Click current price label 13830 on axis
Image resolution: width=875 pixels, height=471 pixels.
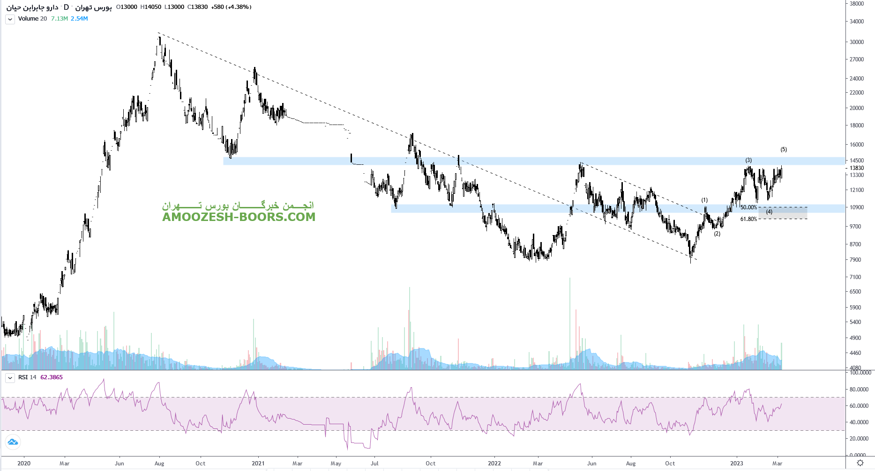click(857, 168)
